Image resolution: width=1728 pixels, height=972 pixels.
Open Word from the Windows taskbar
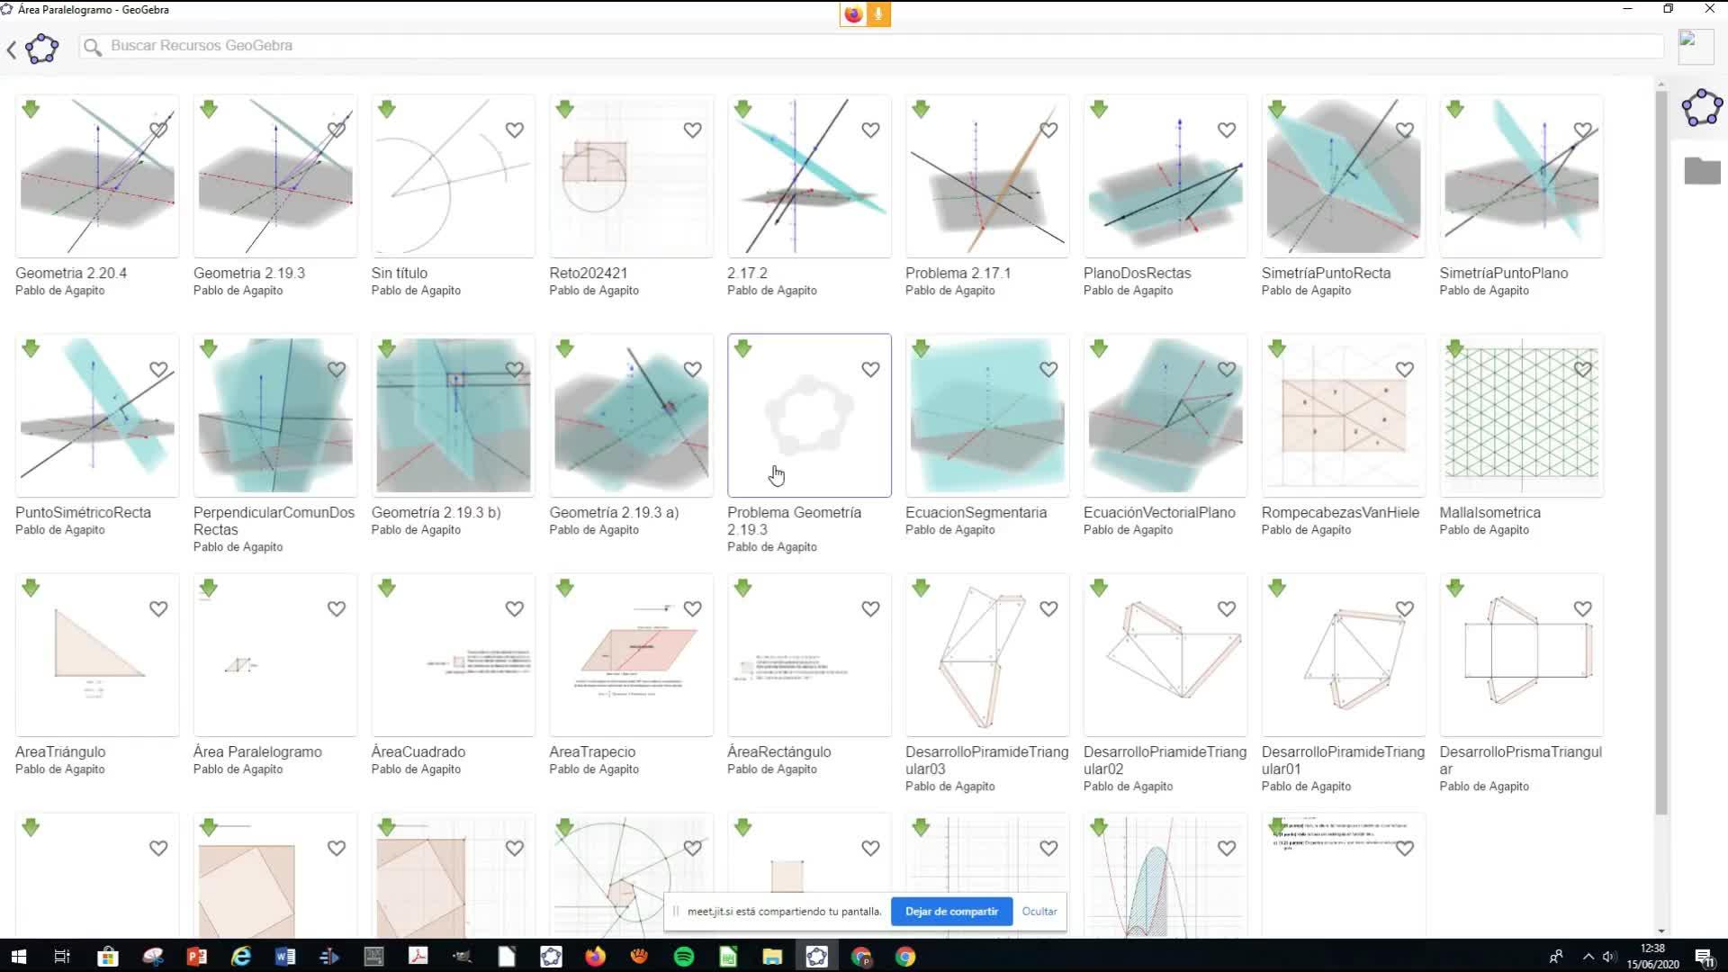pos(285,957)
